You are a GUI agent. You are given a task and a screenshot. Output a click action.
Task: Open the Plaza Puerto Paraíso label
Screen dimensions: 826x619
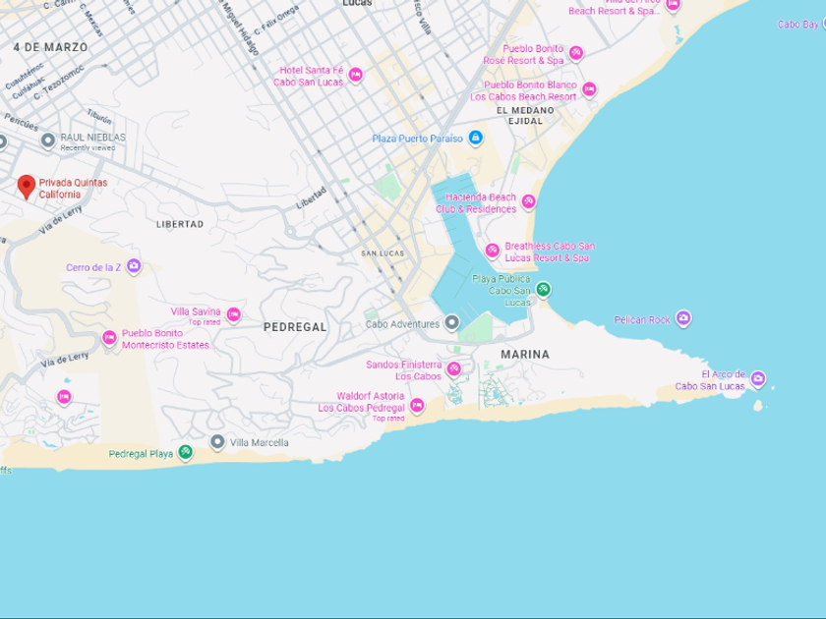point(417,139)
